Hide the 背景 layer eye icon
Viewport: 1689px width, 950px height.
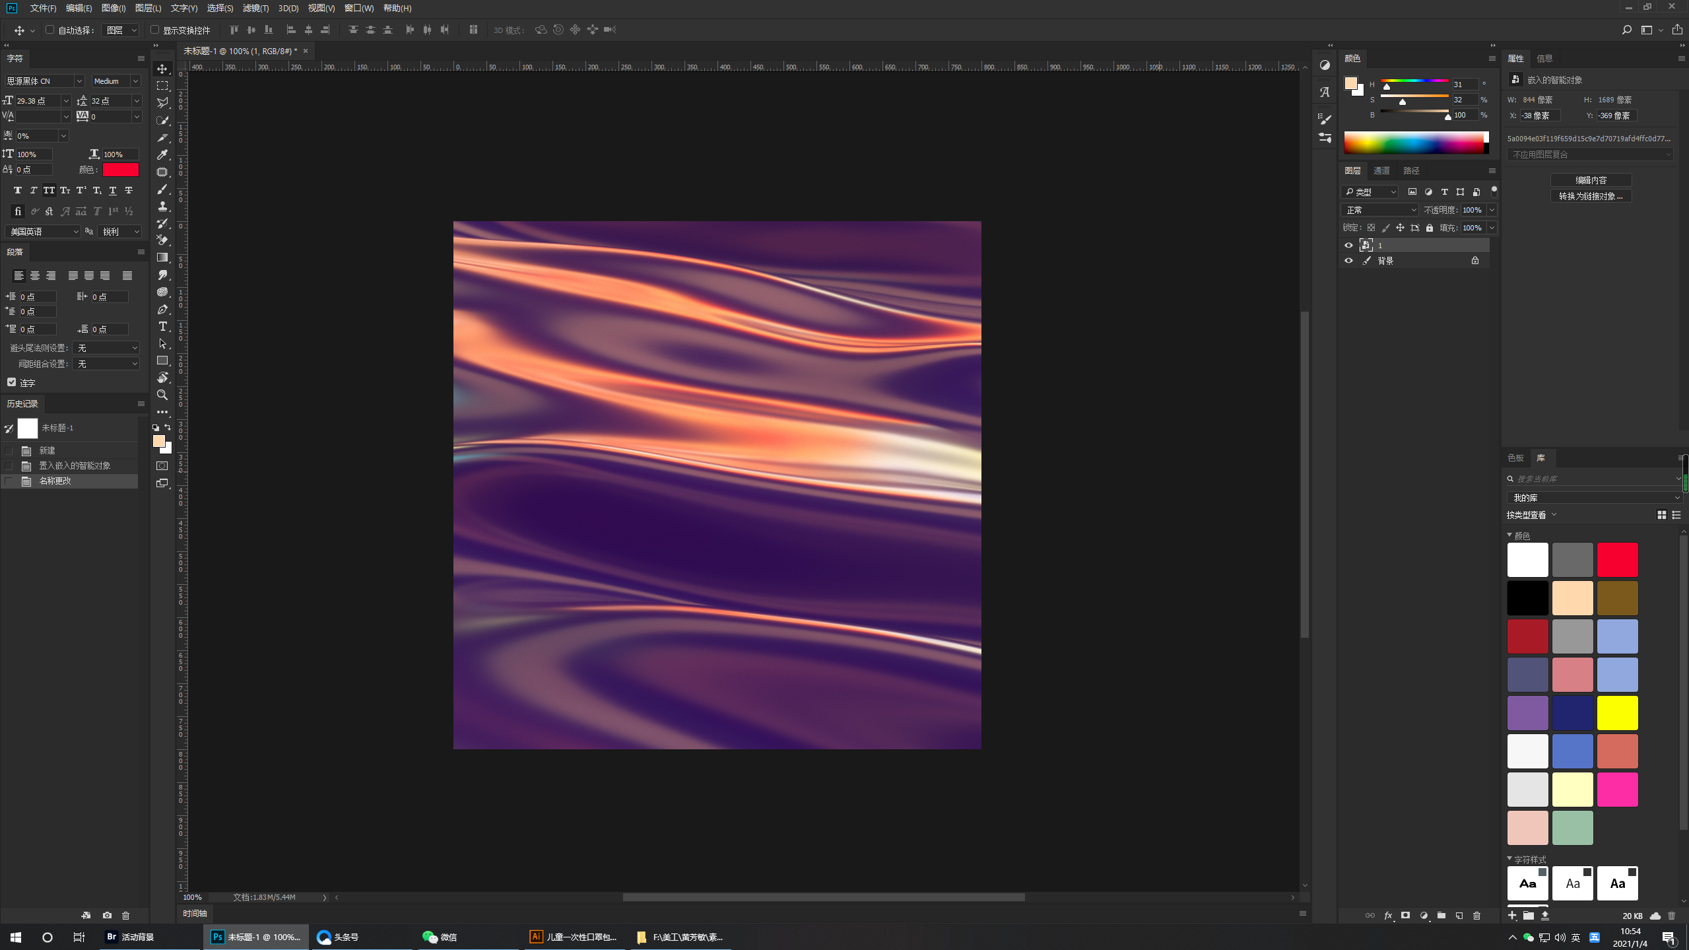coord(1348,261)
